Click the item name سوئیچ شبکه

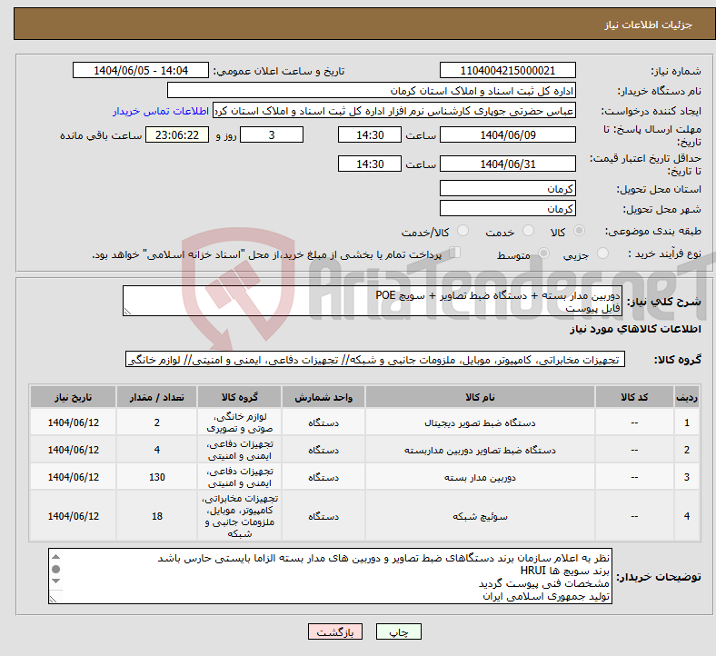click(x=480, y=516)
